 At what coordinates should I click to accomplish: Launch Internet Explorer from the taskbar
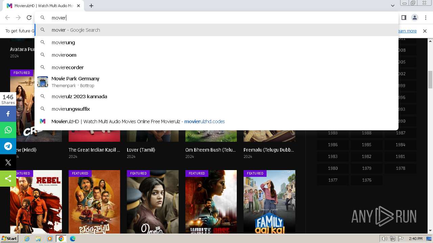pos(27,239)
